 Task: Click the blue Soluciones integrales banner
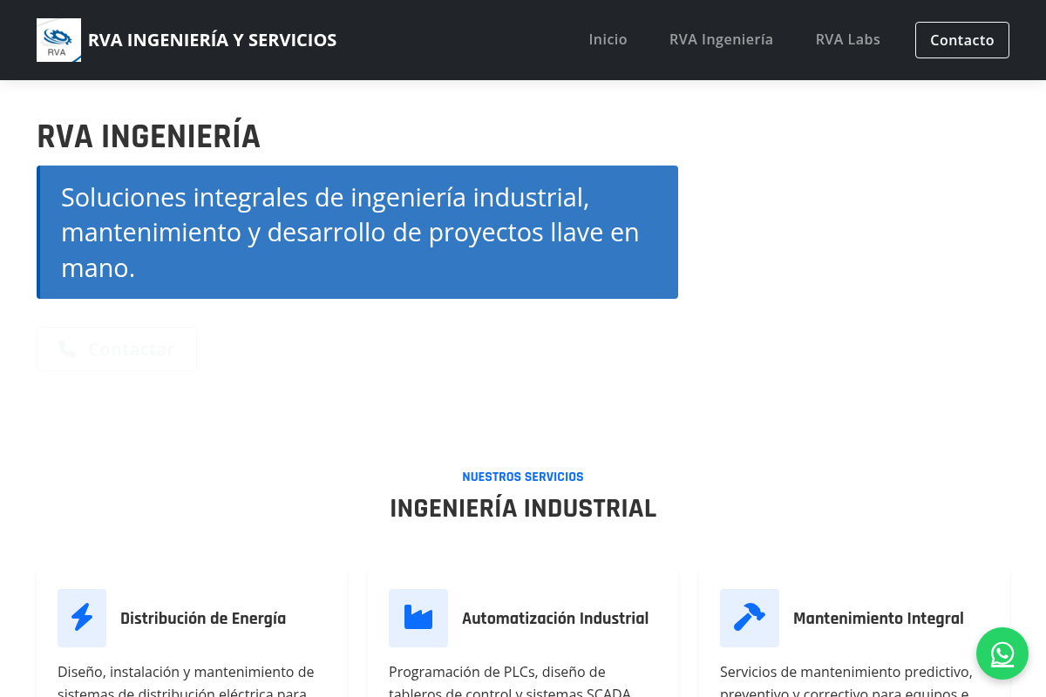point(357,233)
